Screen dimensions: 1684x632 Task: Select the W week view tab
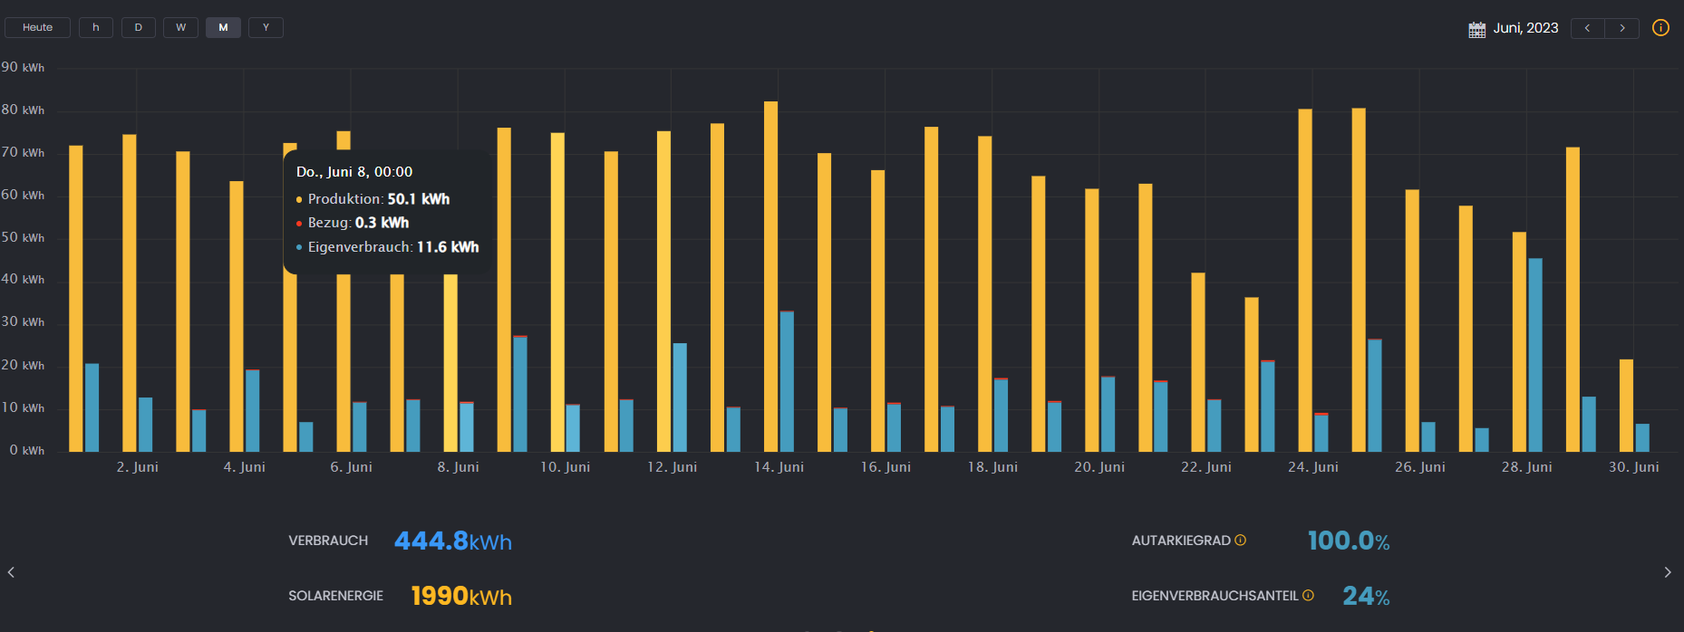tap(180, 27)
